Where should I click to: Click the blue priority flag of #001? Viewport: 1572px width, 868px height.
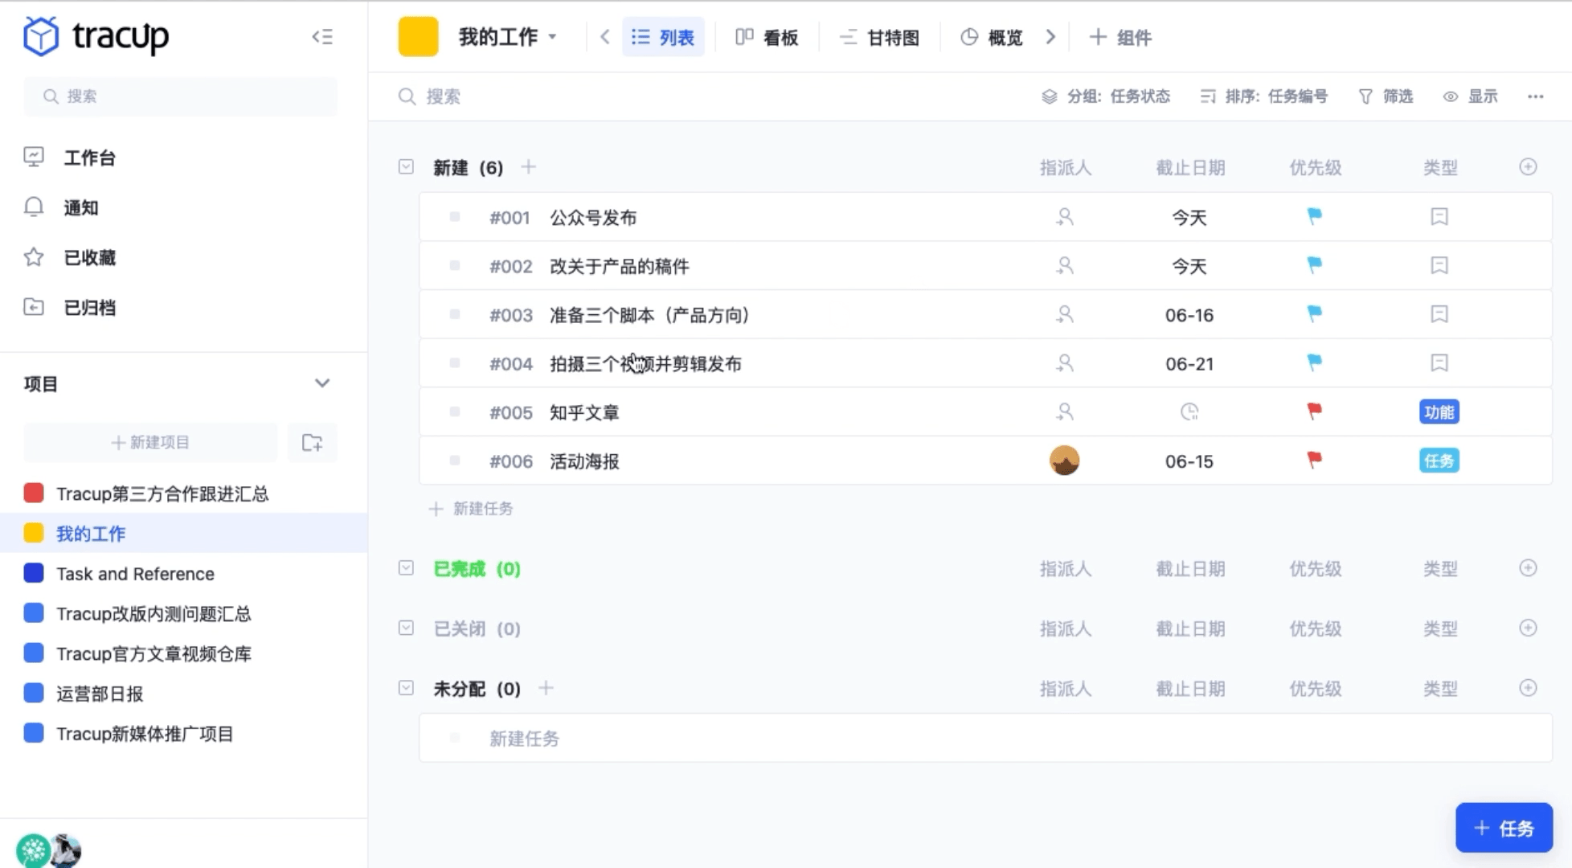tap(1315, 216)
